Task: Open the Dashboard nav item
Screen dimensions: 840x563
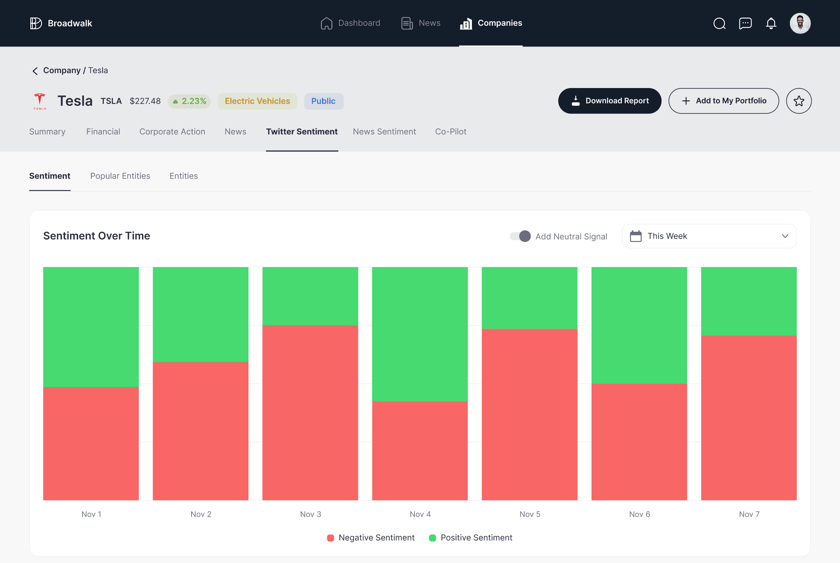Action: point(350,23)
